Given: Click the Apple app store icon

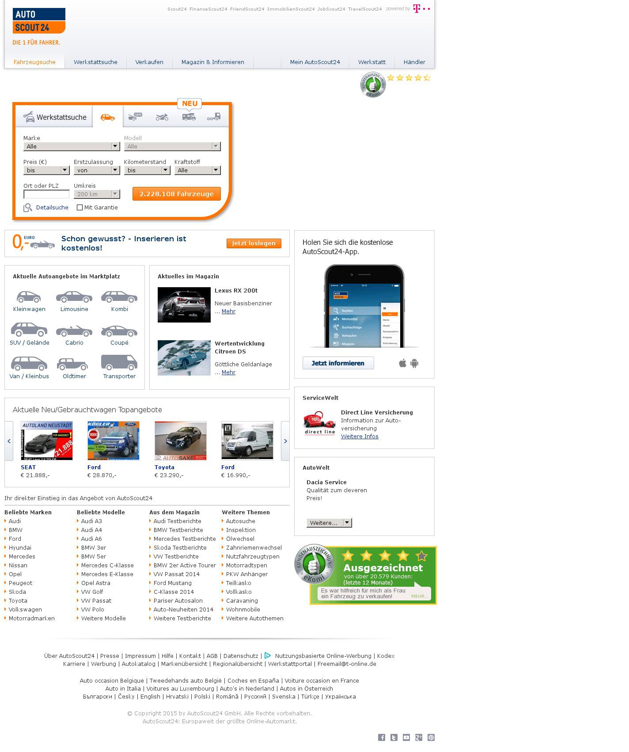Looking at the screenshot, I should 402,363.
